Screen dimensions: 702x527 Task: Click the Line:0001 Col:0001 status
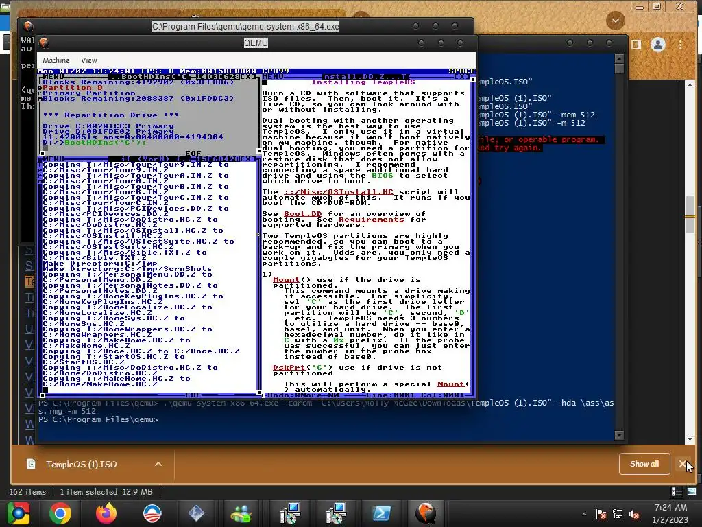coord(415,395)
